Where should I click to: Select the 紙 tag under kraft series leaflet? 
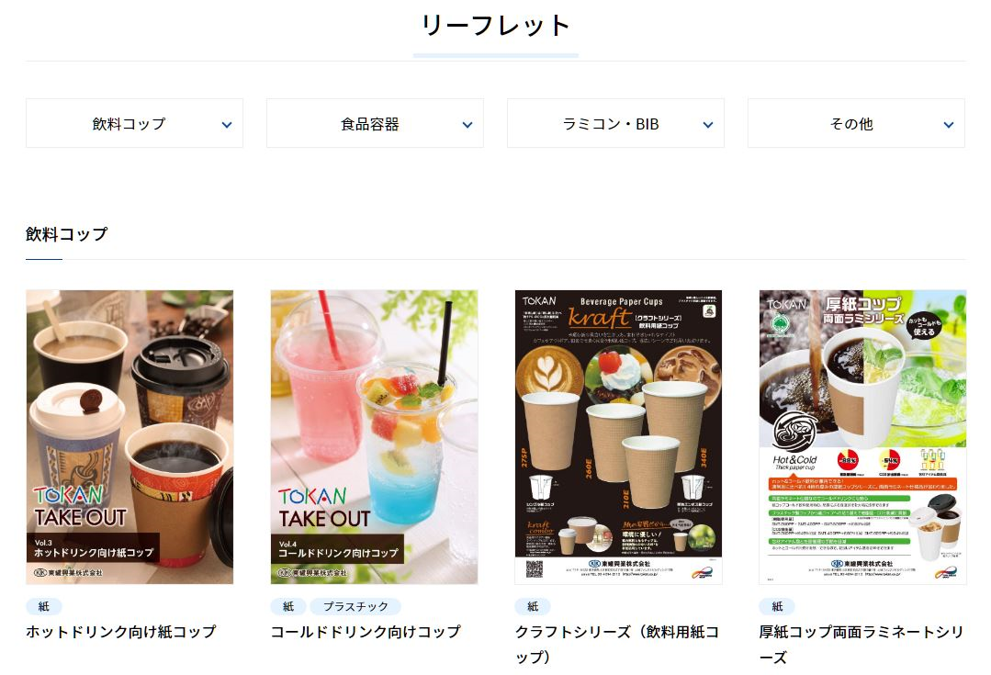533,607
